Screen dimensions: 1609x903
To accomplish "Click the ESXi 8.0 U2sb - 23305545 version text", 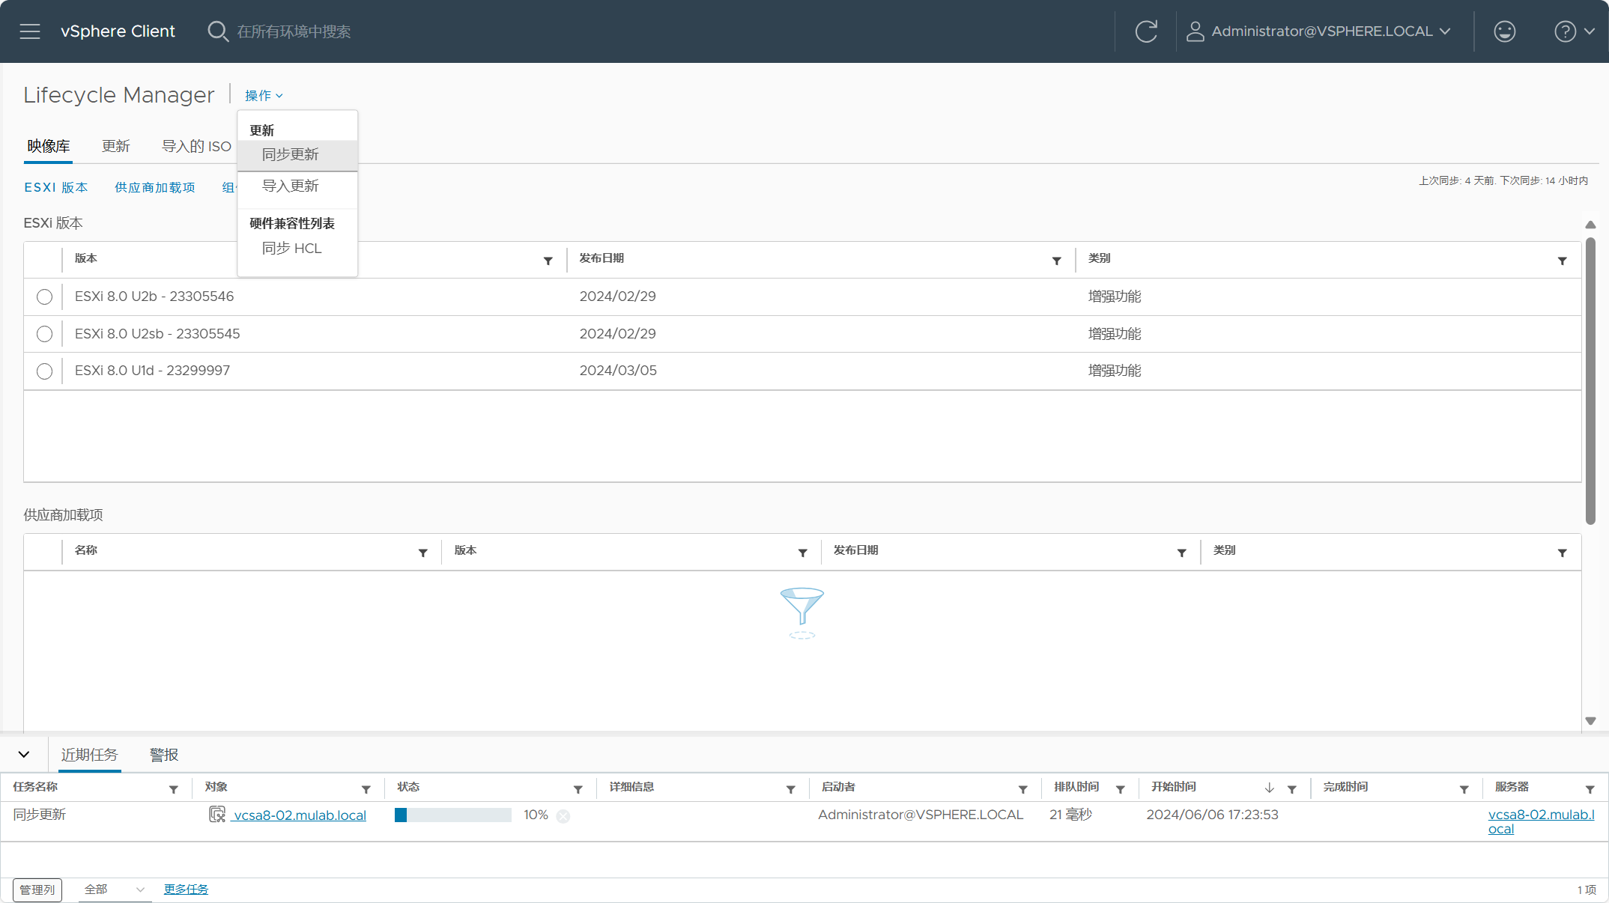I will (157, 334).
